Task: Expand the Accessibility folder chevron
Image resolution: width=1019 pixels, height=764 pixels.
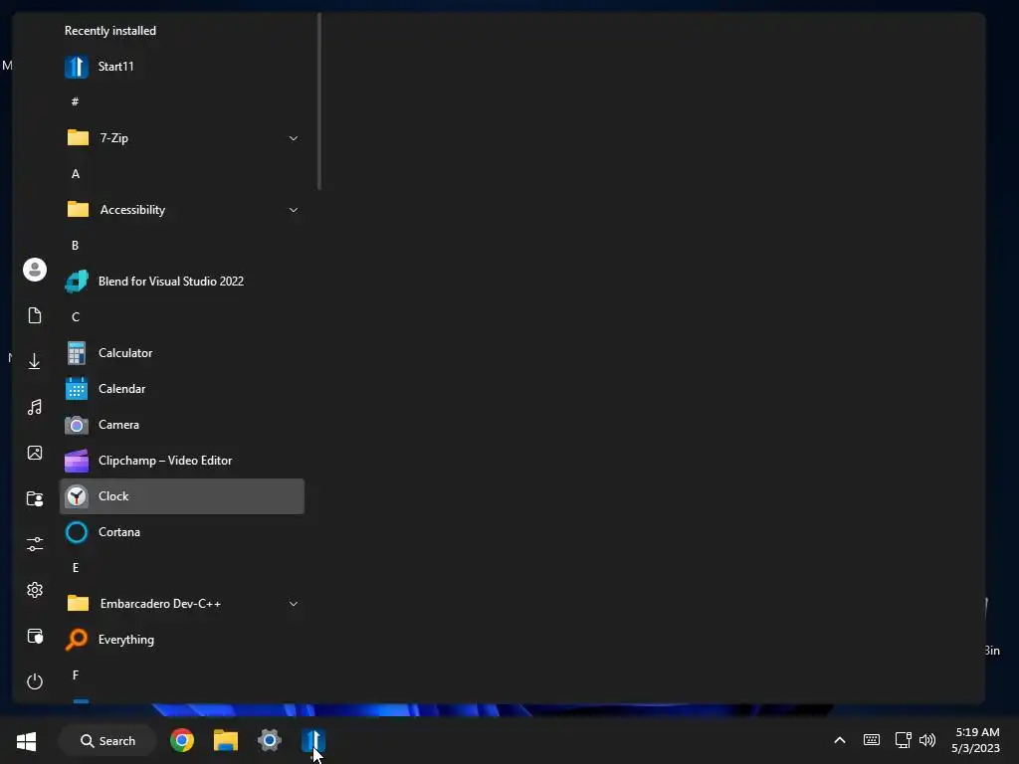Action: (x=294, y=210)
